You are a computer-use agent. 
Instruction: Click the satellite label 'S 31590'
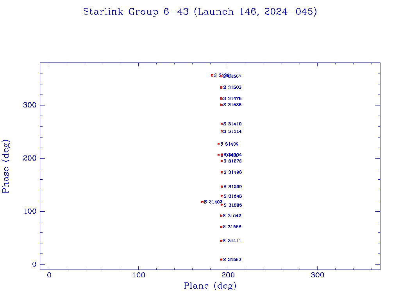pos(233,187)
